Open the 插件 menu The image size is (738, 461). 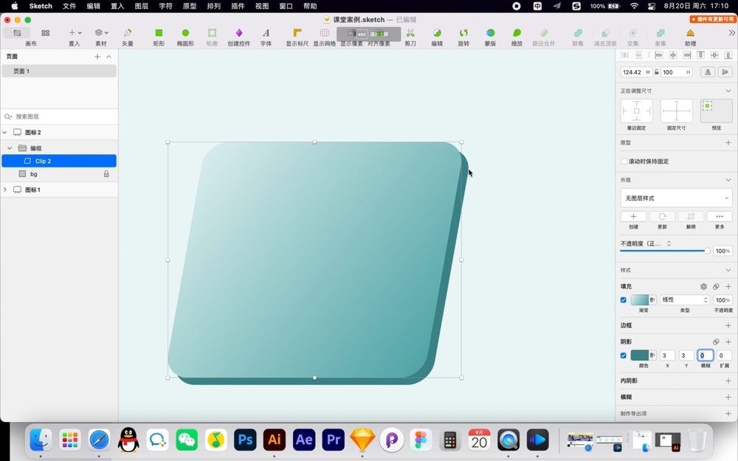[x=238, y=6]
